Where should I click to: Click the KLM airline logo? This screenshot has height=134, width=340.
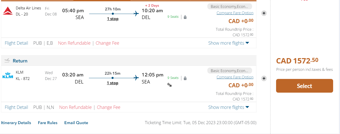tap(8, 76)
